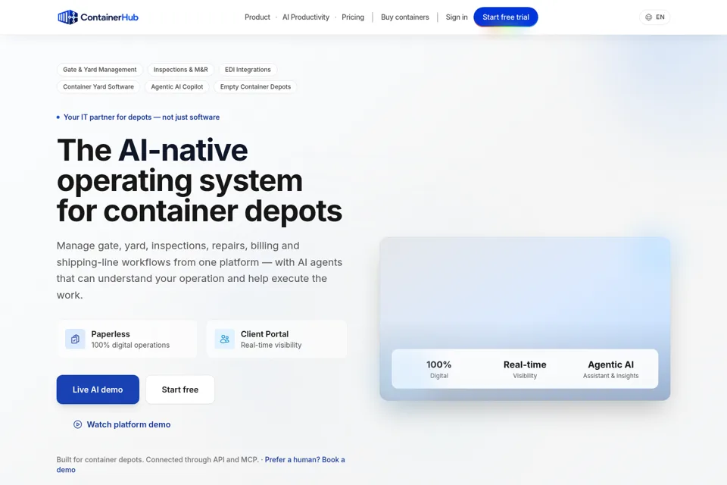Click '100% digital operations' subtitle text
The height and width of the screenshot is (485, 727).
pyautogui.click(x=130, y=345)
